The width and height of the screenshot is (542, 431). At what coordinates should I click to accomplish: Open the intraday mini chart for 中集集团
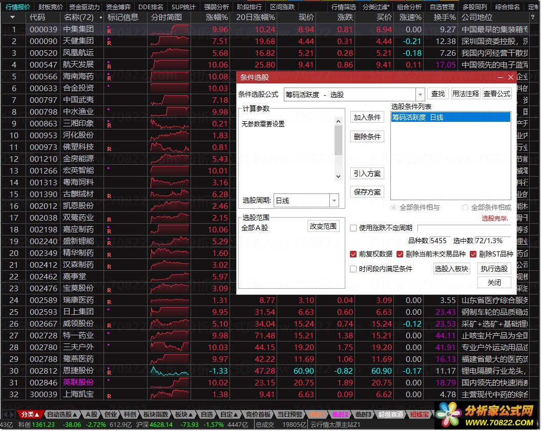[x=170, y=30]
